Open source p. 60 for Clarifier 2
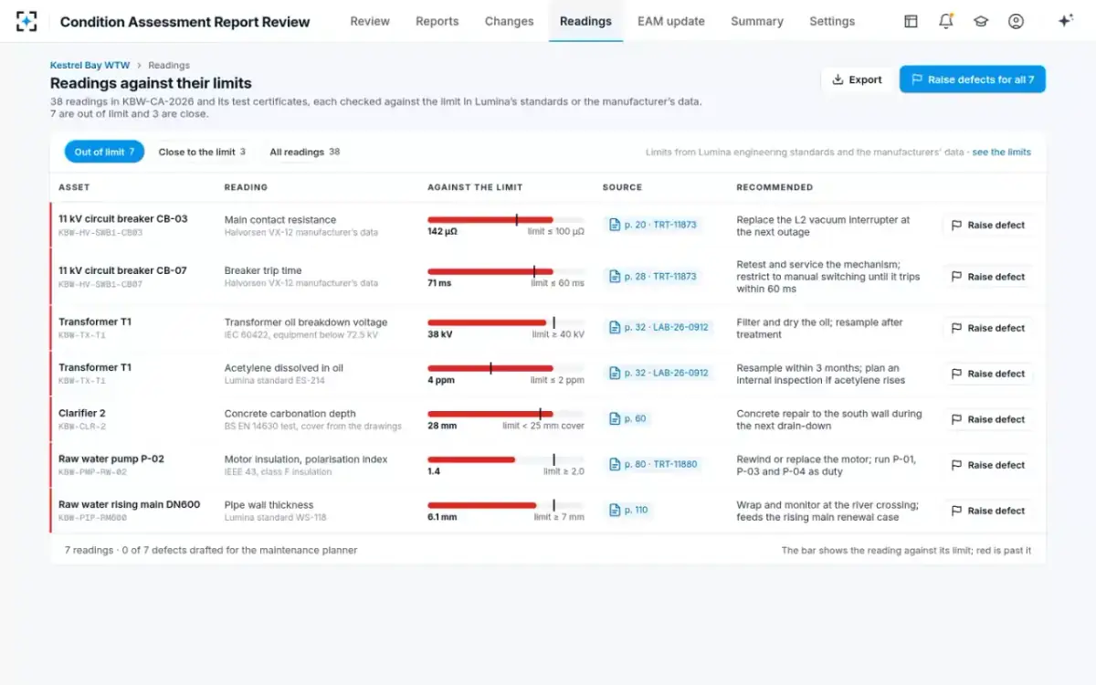This screenshot has width=1096, height=685. [627, 418]
